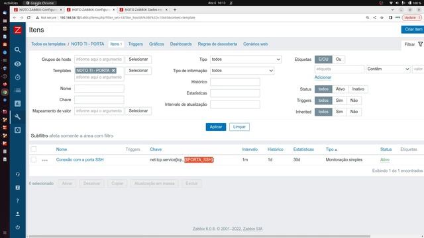This screenshot has height=238, width=424.
Task: Sort the table by Tipo column
Action: click(331, 149)
